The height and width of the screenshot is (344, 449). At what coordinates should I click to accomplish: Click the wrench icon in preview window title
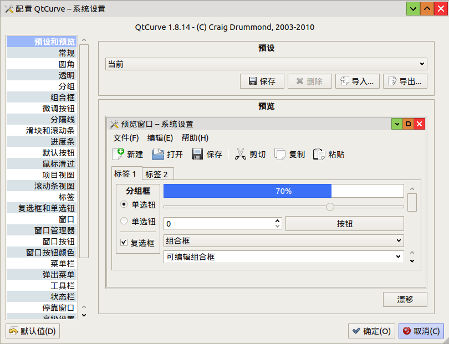coord(114,124)
